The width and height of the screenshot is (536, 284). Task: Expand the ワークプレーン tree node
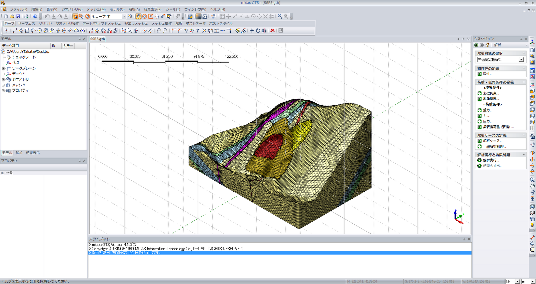(x=3, y=68)
